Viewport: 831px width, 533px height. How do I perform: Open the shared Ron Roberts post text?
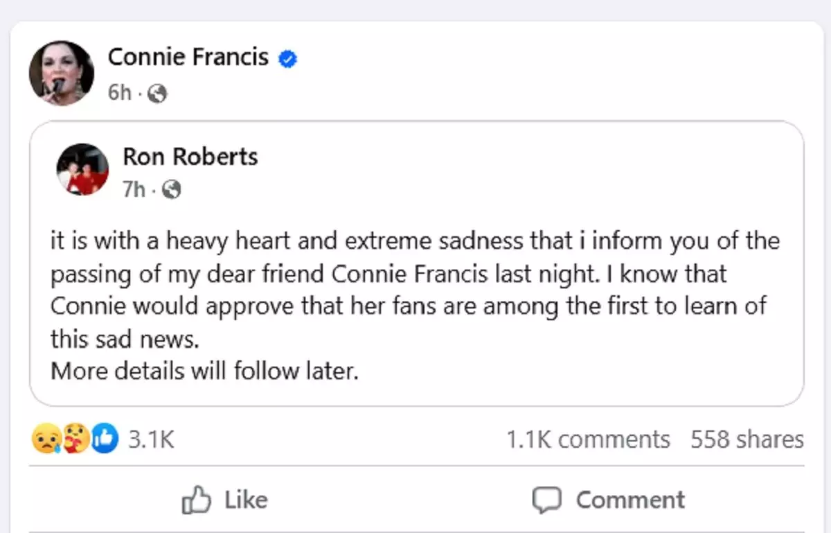(x=414, y=306)
